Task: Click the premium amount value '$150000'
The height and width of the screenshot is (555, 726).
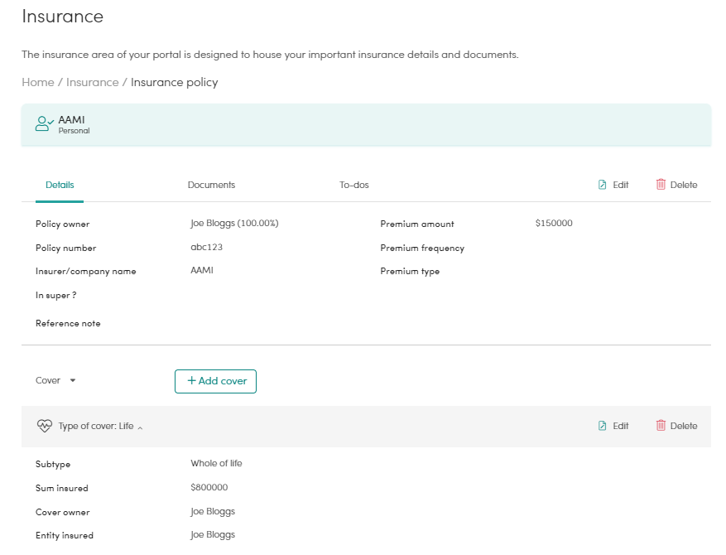Action: tap(554, 223)
